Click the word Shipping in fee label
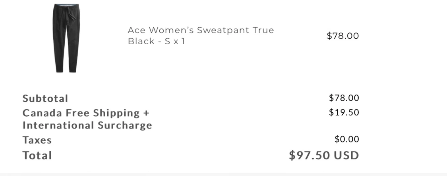447x176 pixels. (116, 113)
